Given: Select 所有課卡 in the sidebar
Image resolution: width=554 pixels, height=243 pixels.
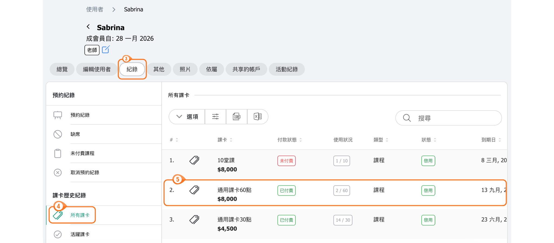Looking at the screenshot, I should click(x=80, y=215).
